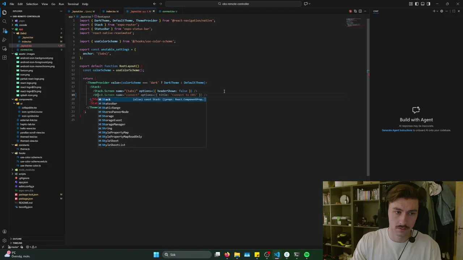
Task: Open chat settings gear
Action: [441, 11]
